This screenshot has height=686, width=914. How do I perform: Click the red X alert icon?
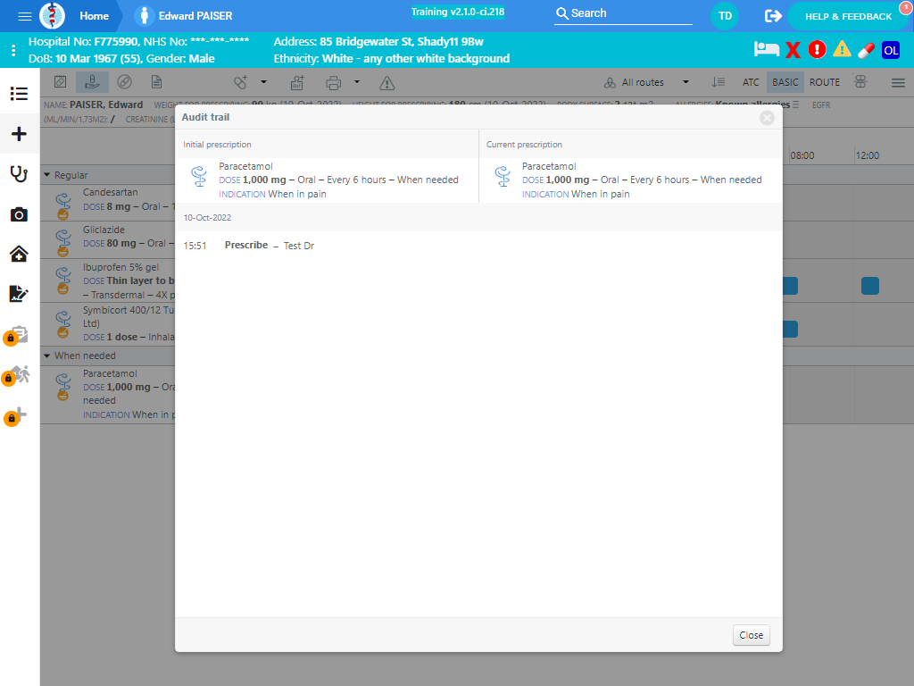pos(793,50)
